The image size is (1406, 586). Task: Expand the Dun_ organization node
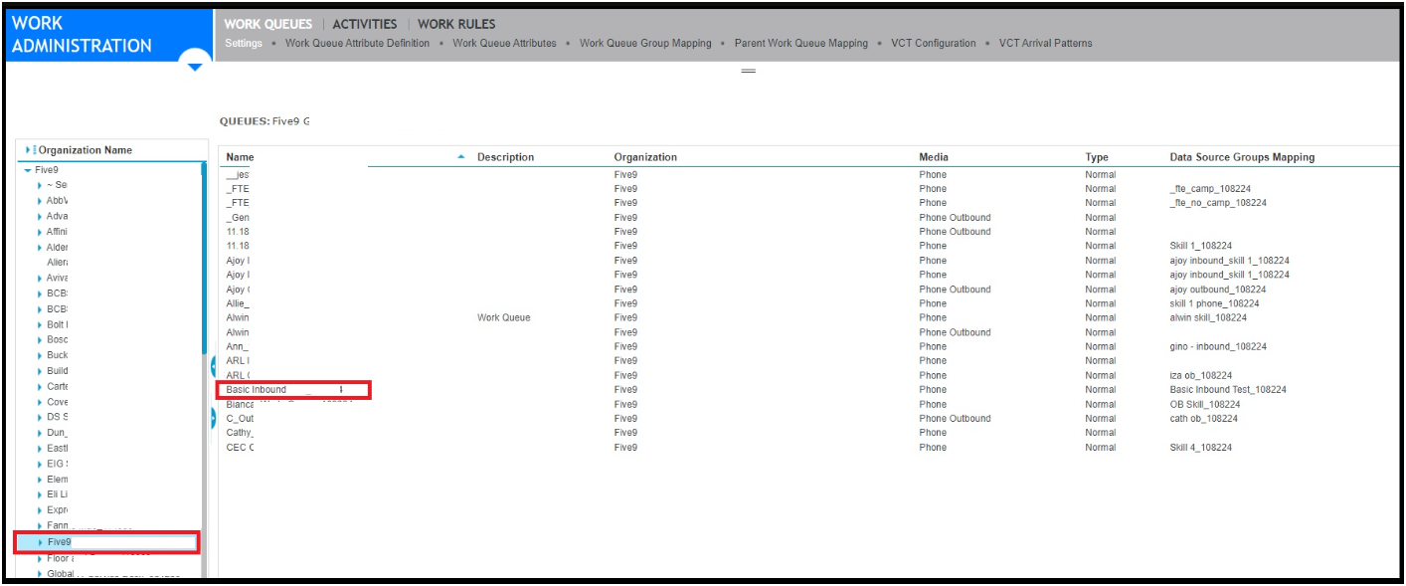pos(40,433)
